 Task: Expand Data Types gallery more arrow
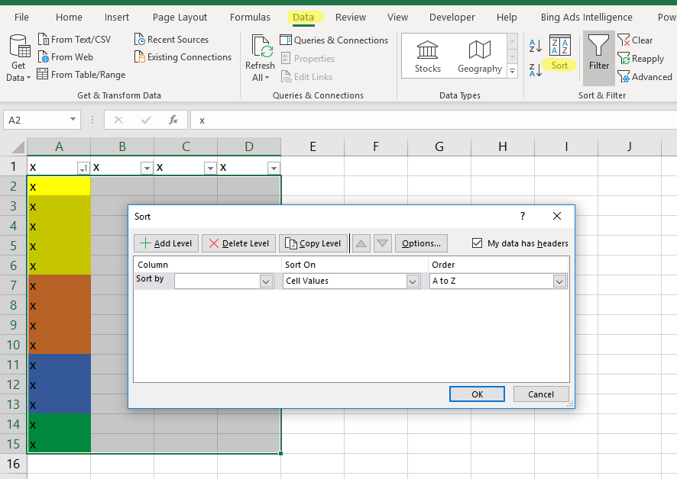(x=513, y=71)
